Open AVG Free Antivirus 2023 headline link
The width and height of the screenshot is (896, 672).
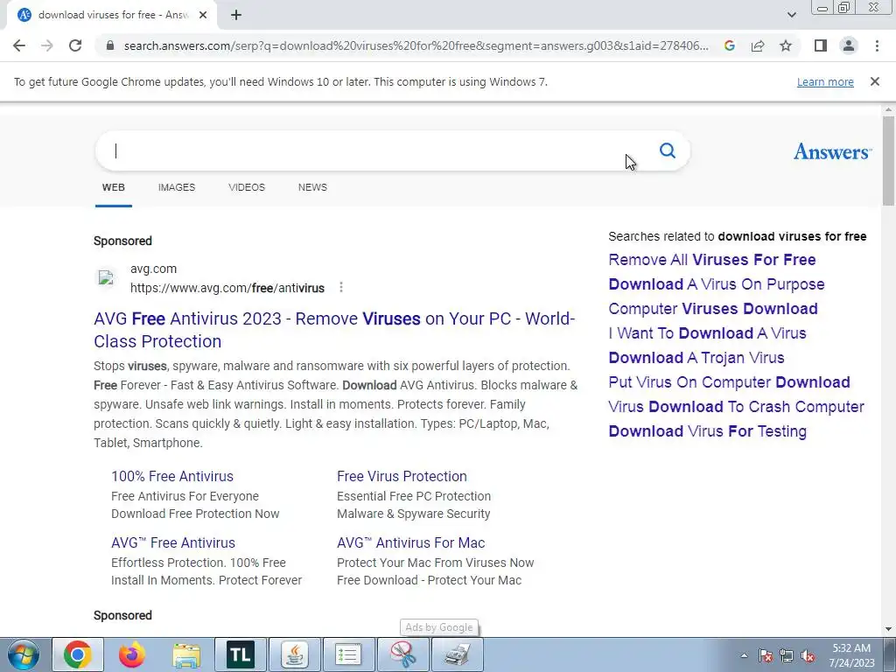334,330
